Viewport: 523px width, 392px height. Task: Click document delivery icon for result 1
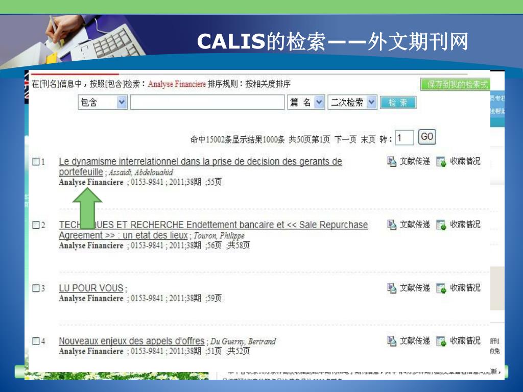[392, 161]
